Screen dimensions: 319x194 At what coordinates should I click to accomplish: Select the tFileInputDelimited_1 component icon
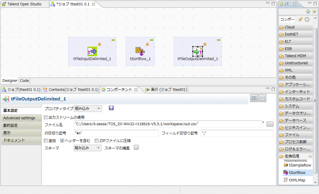point(92,51)
